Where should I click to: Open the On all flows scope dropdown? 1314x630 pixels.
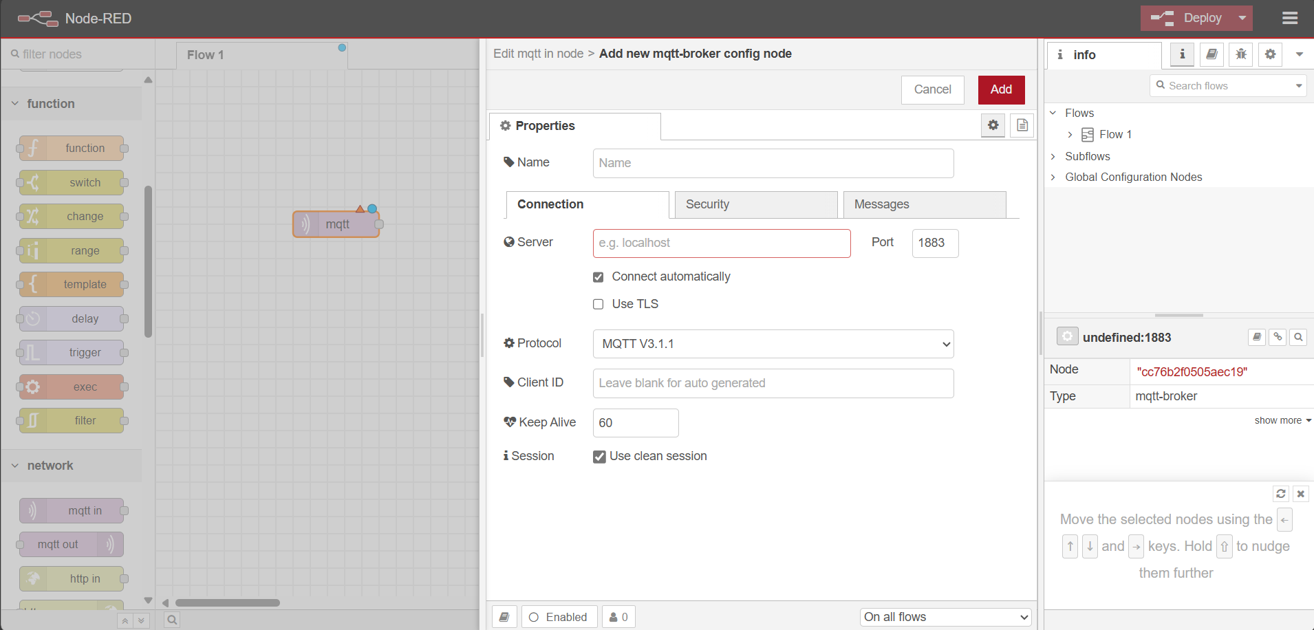pos(946,617)
